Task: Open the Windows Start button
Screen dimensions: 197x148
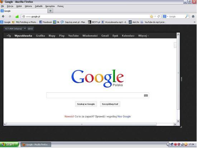Action: pos(9,144)
